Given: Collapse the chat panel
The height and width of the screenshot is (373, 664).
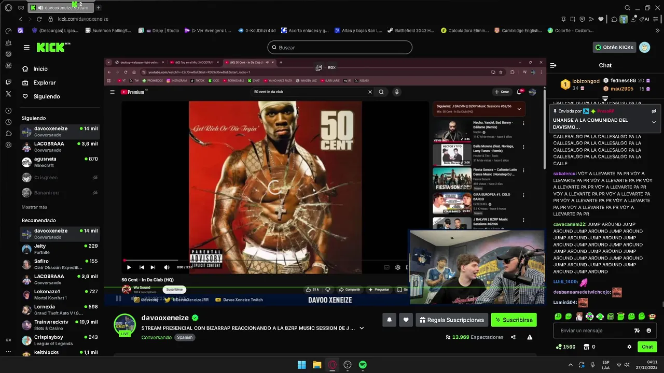Looking at the screenshot, I should 553,65.
